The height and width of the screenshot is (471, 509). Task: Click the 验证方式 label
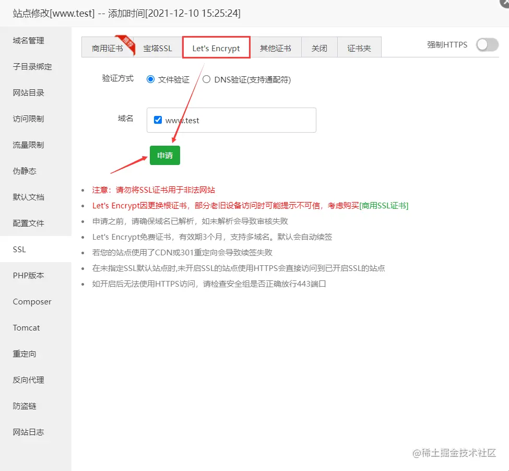point(118,78)
